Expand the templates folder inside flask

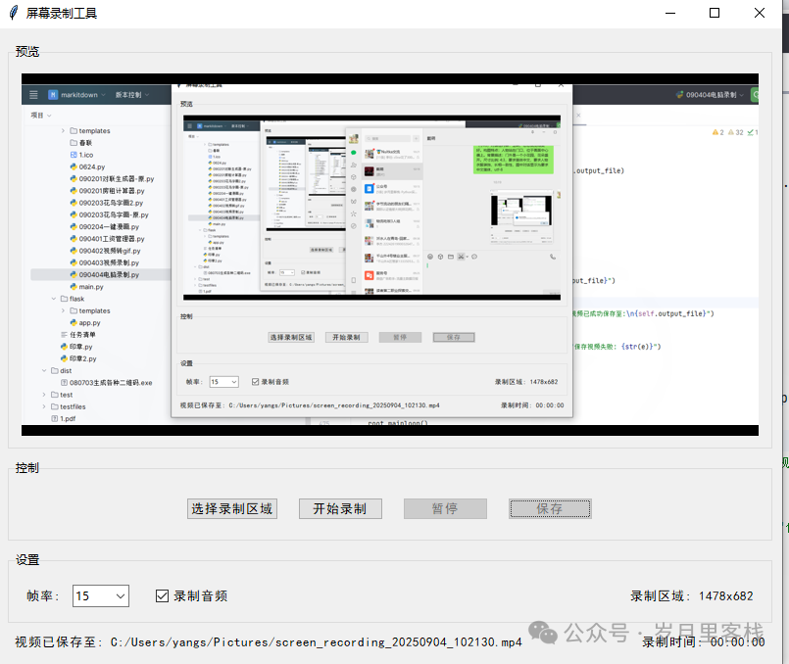pyautogui.click(x=63, y=310)
